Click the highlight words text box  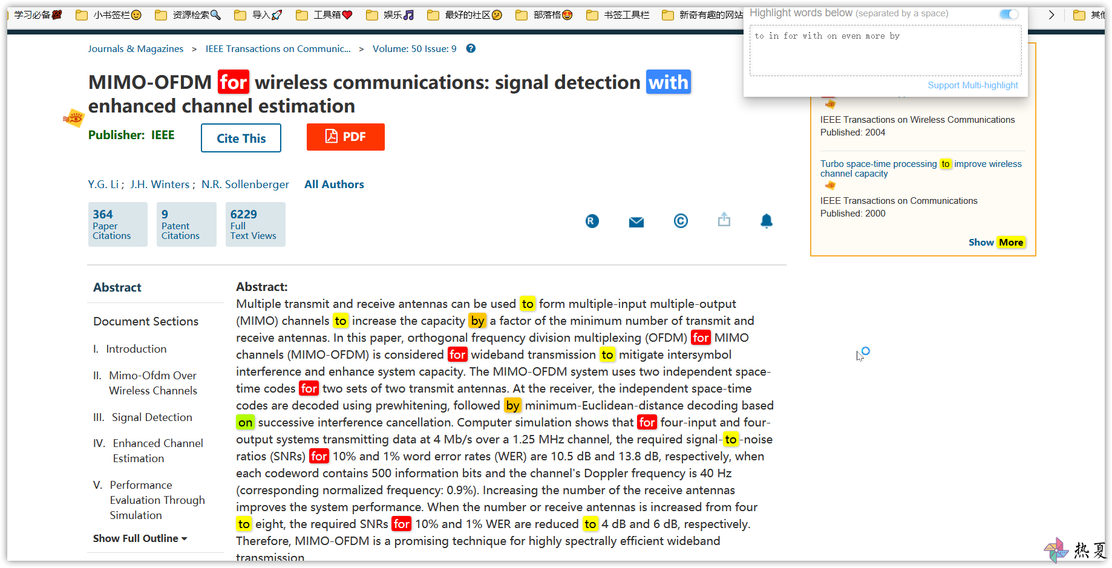point(885,51)
